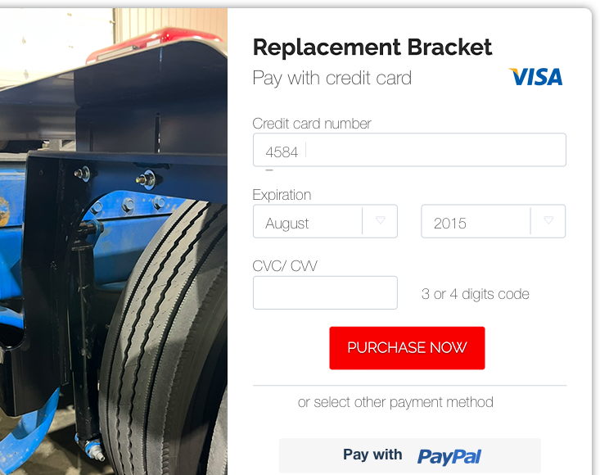Focus the credit card number field
This screenshot has width=600, height=475.
pos(409,150)
